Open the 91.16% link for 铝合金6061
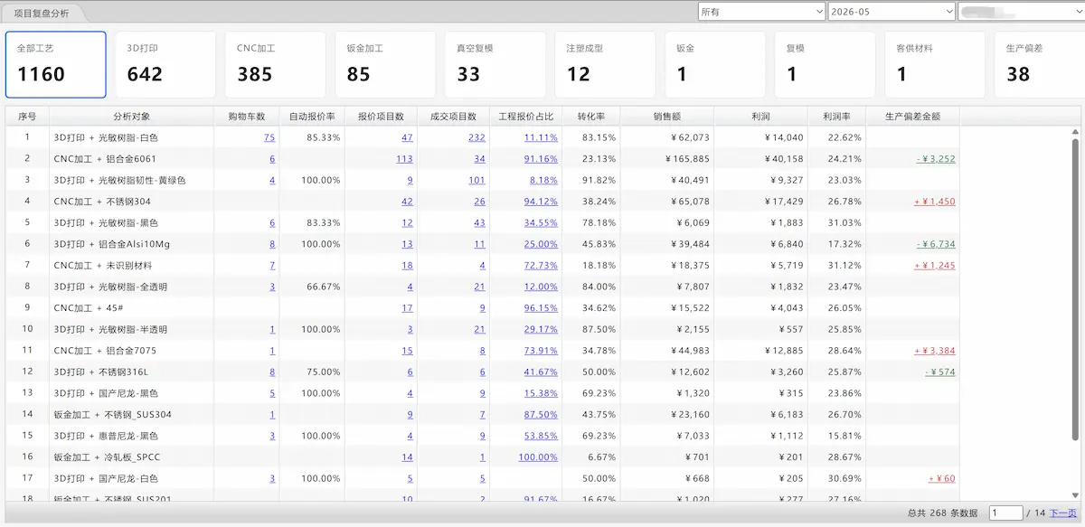 (x=541, y=159)
